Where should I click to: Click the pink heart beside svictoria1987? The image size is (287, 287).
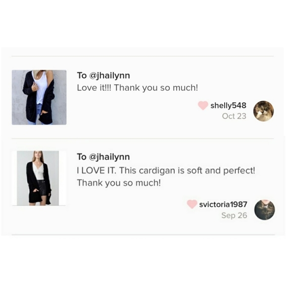(x=191, y=205)
